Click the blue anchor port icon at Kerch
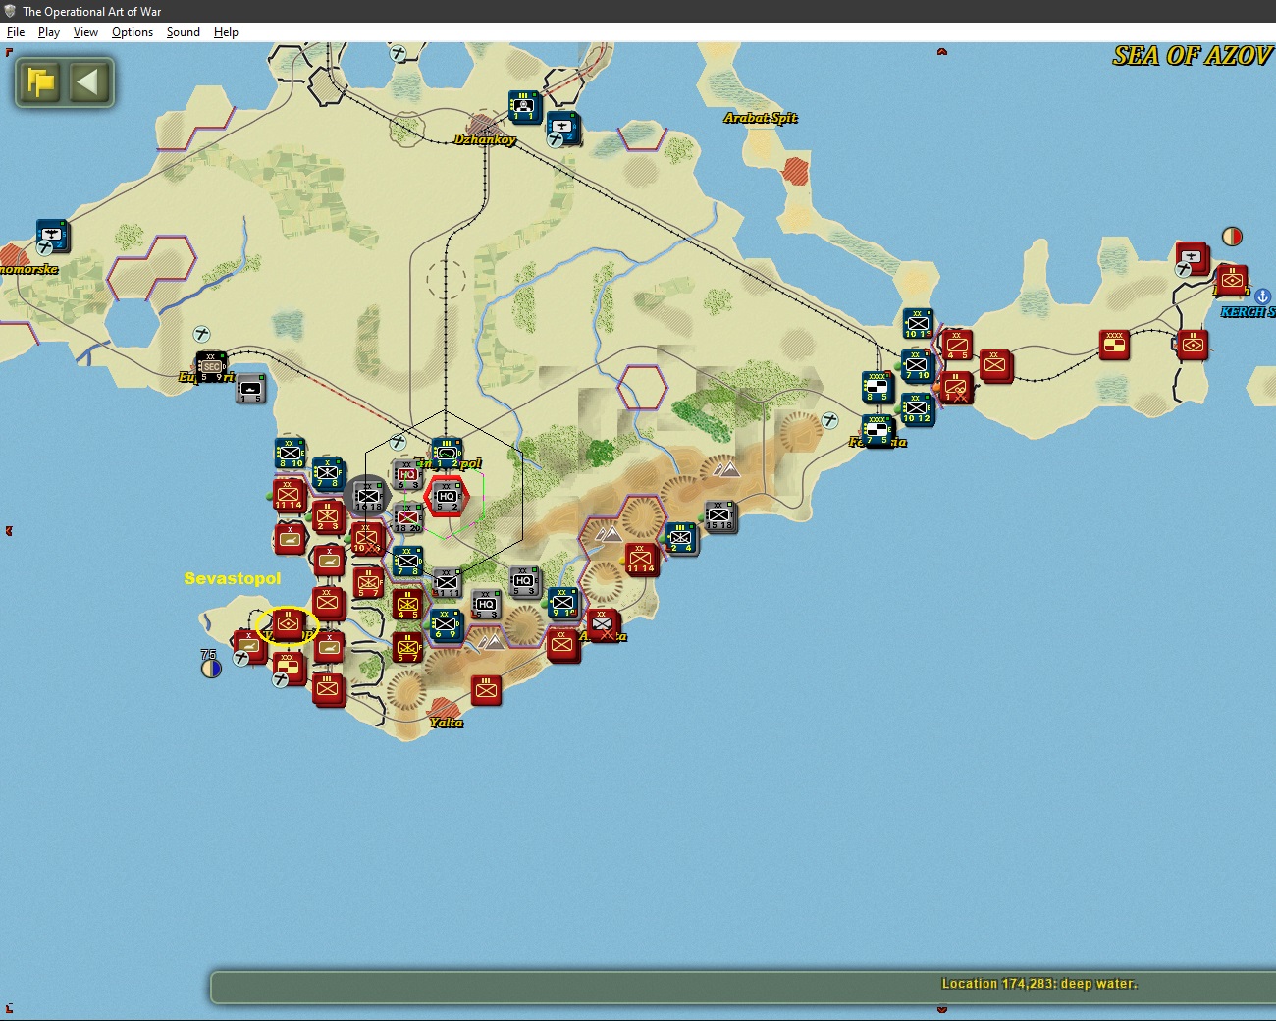 pyautogui.click(x=1263, y=296)
